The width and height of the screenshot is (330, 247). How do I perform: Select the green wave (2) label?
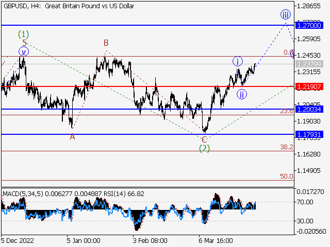coord(204,149)
